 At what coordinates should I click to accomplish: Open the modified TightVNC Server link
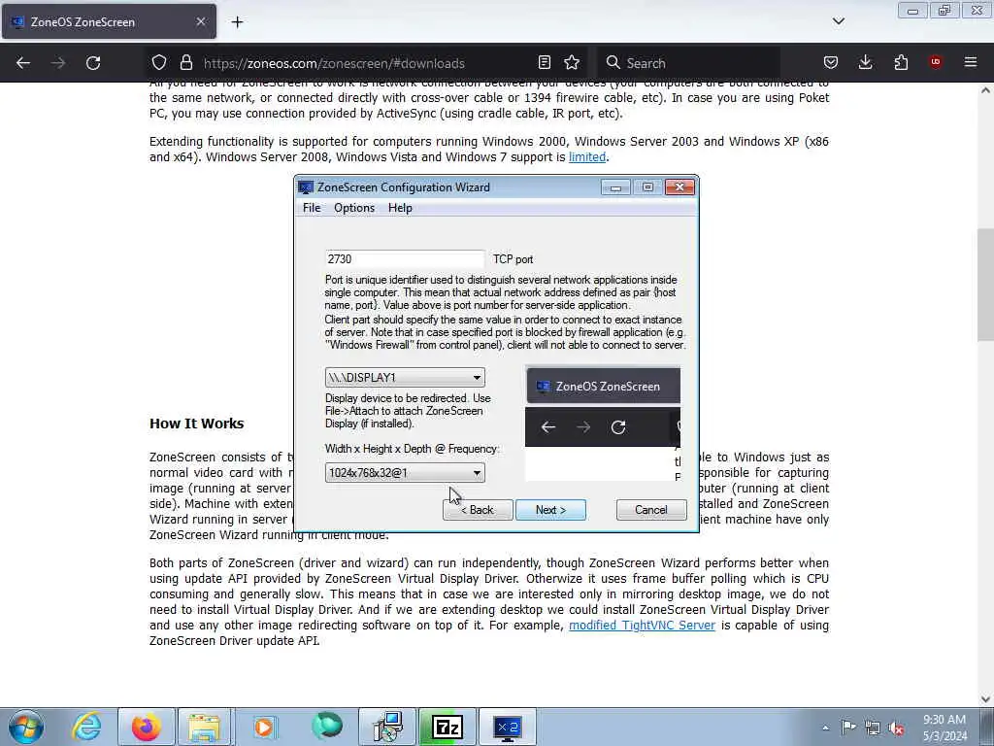pos(643,625)
